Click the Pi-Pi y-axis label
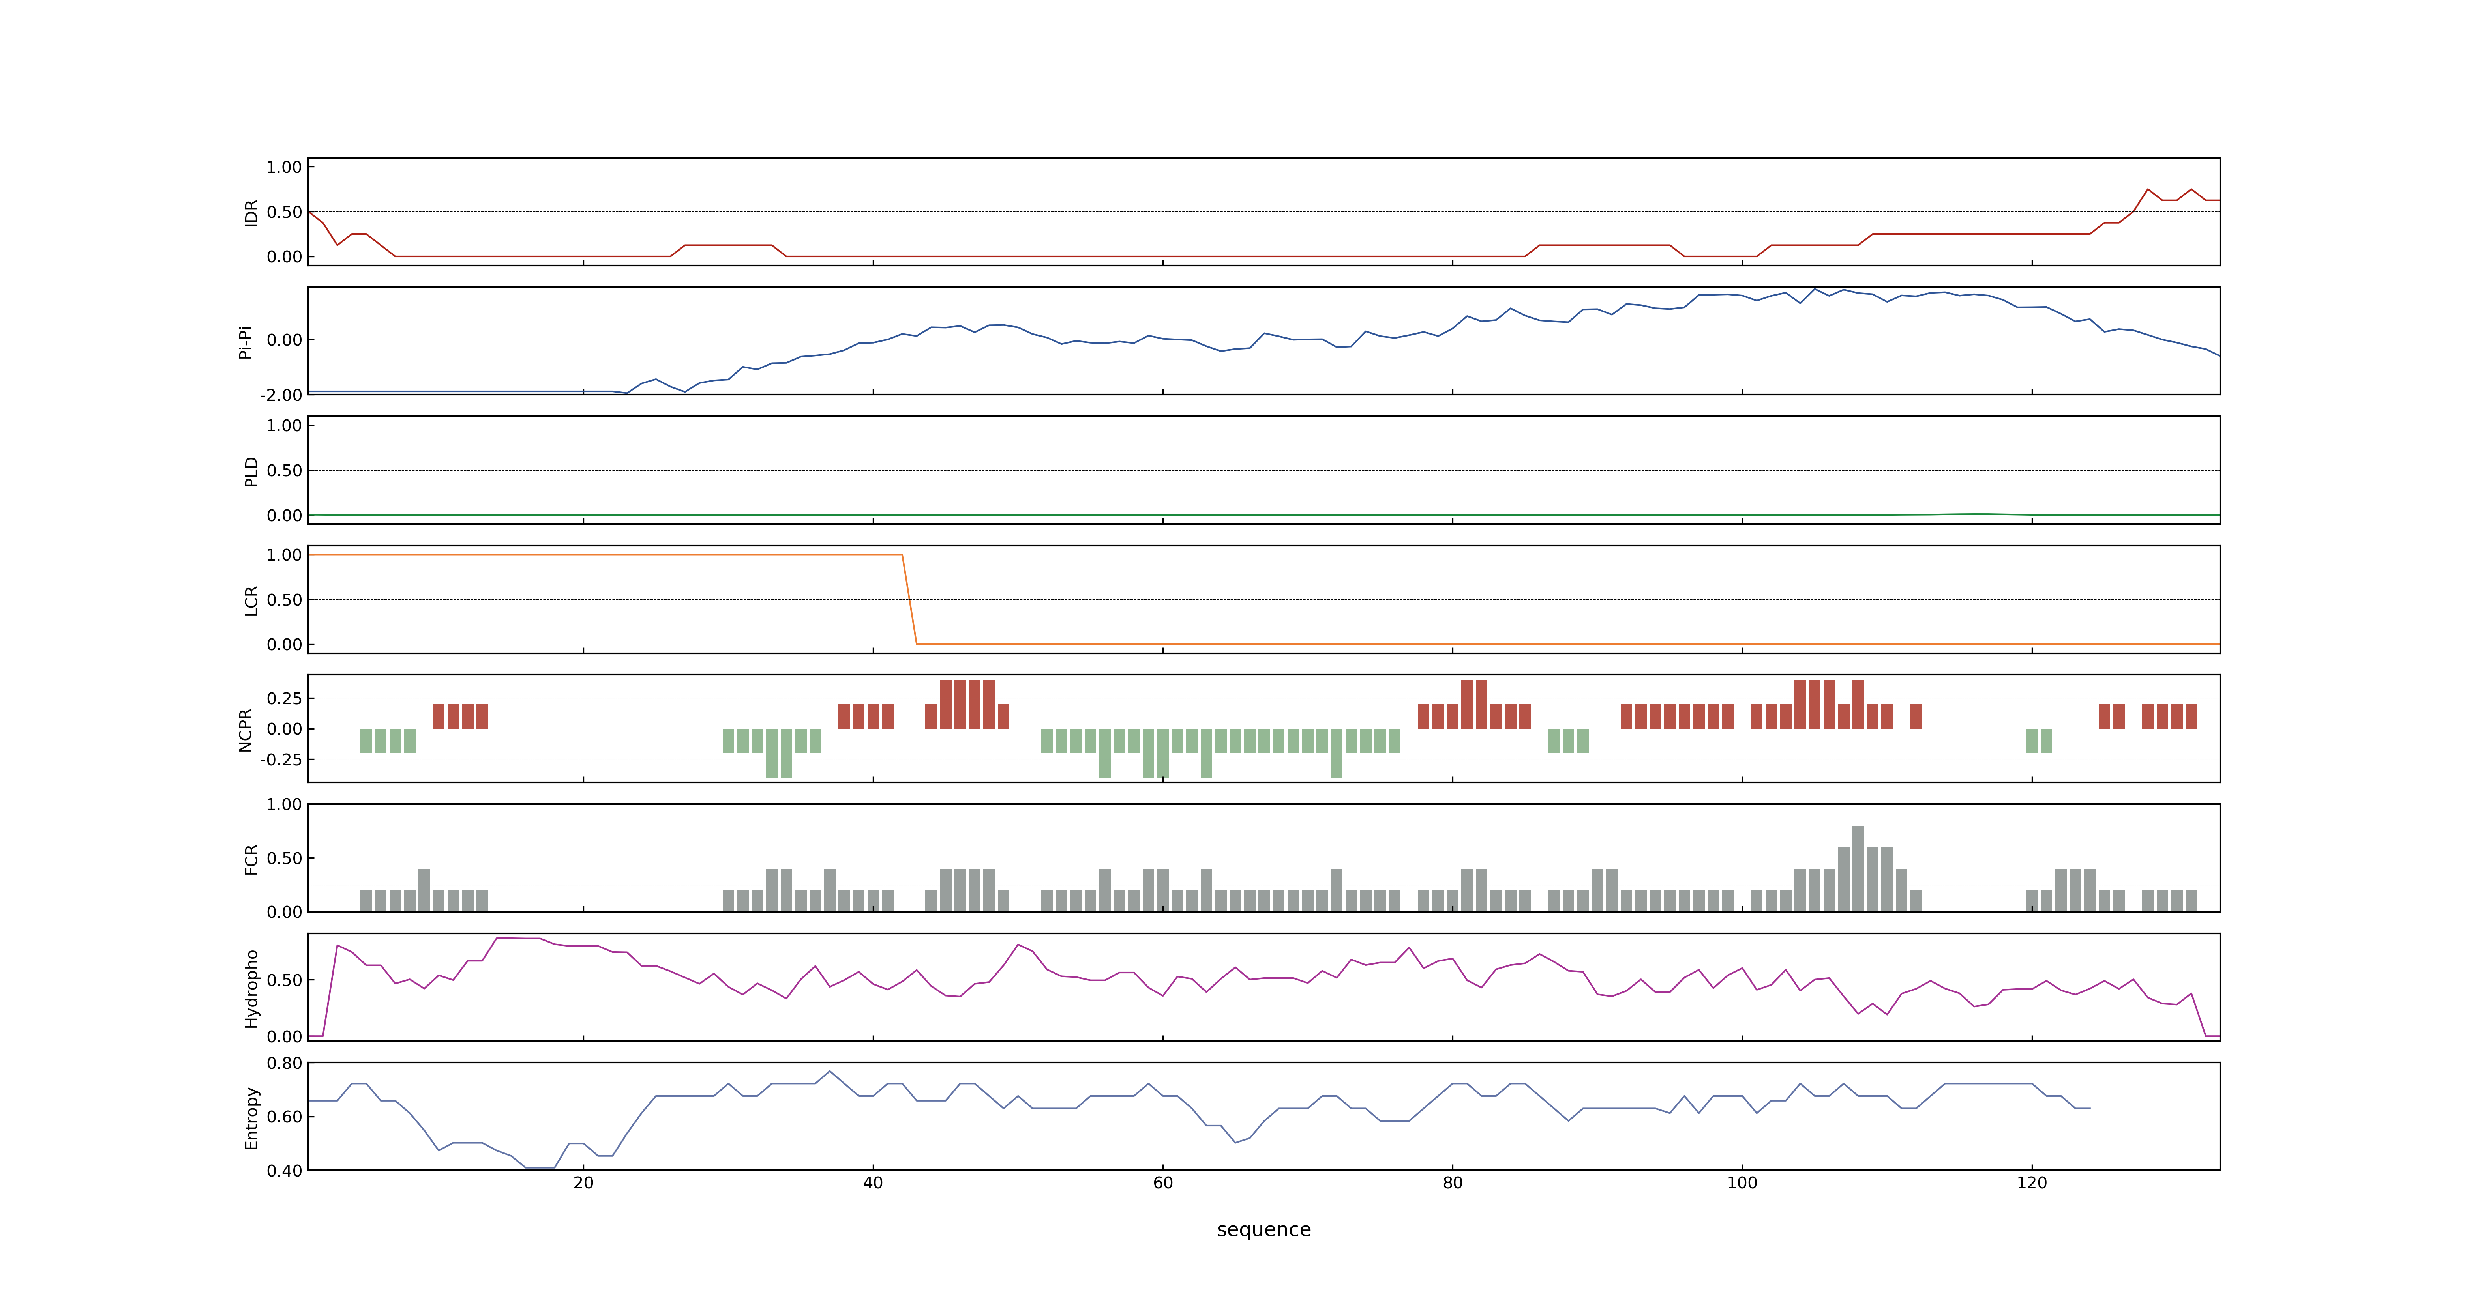The width and height of the screenshot is (2467, 1315). pyautogui.click(x=245, y=342)
